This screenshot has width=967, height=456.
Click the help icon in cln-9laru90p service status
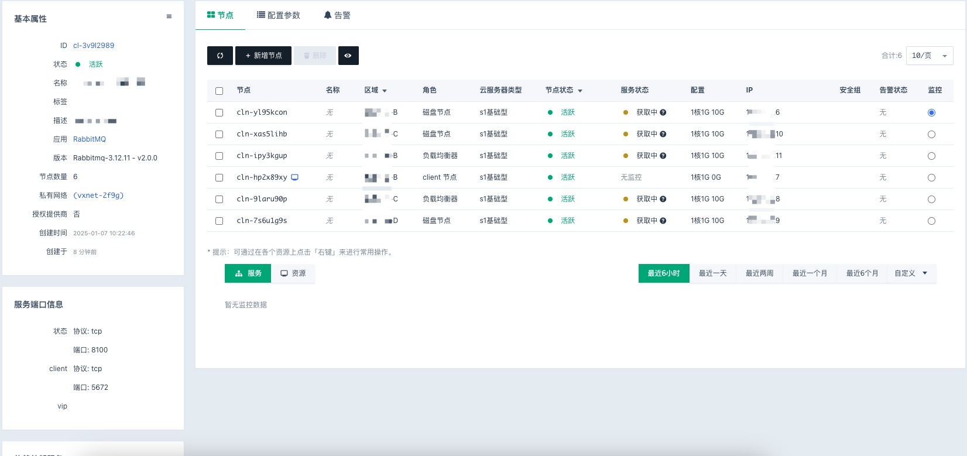click(x=663, y=199)
